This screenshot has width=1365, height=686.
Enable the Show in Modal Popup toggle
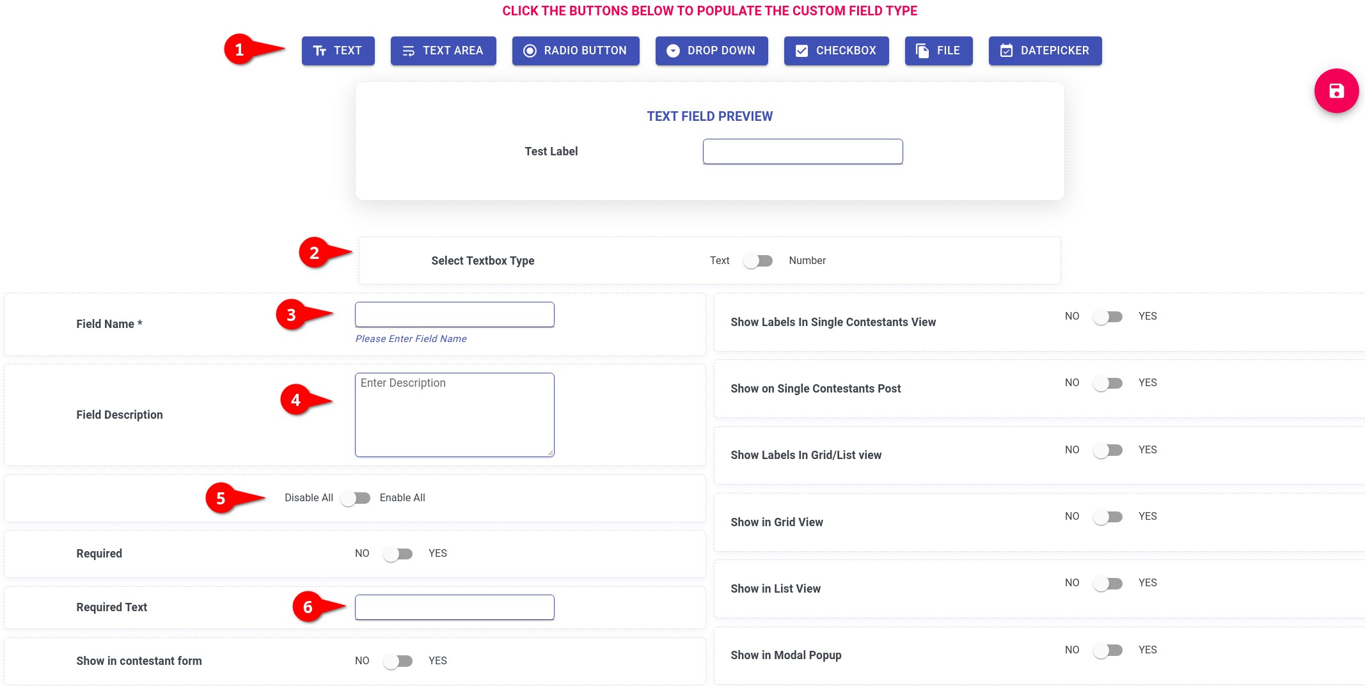coord(1108,650)
